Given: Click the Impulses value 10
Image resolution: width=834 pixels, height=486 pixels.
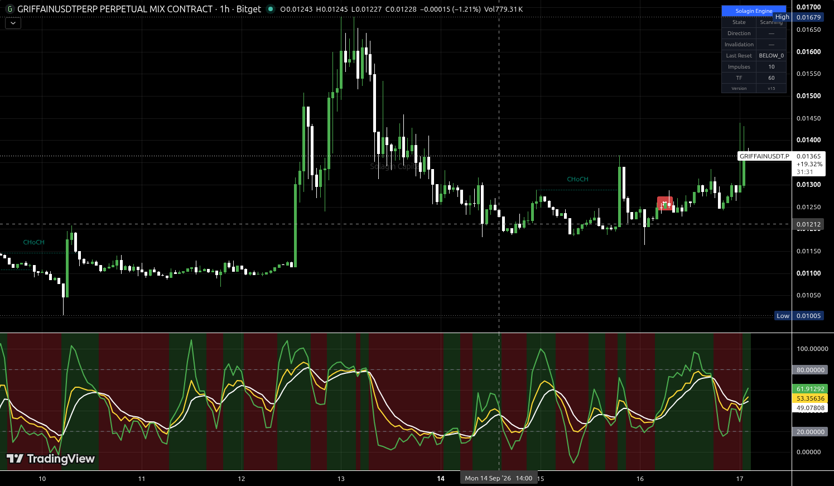Looking at the screenshot, I should tap(771, 67).
